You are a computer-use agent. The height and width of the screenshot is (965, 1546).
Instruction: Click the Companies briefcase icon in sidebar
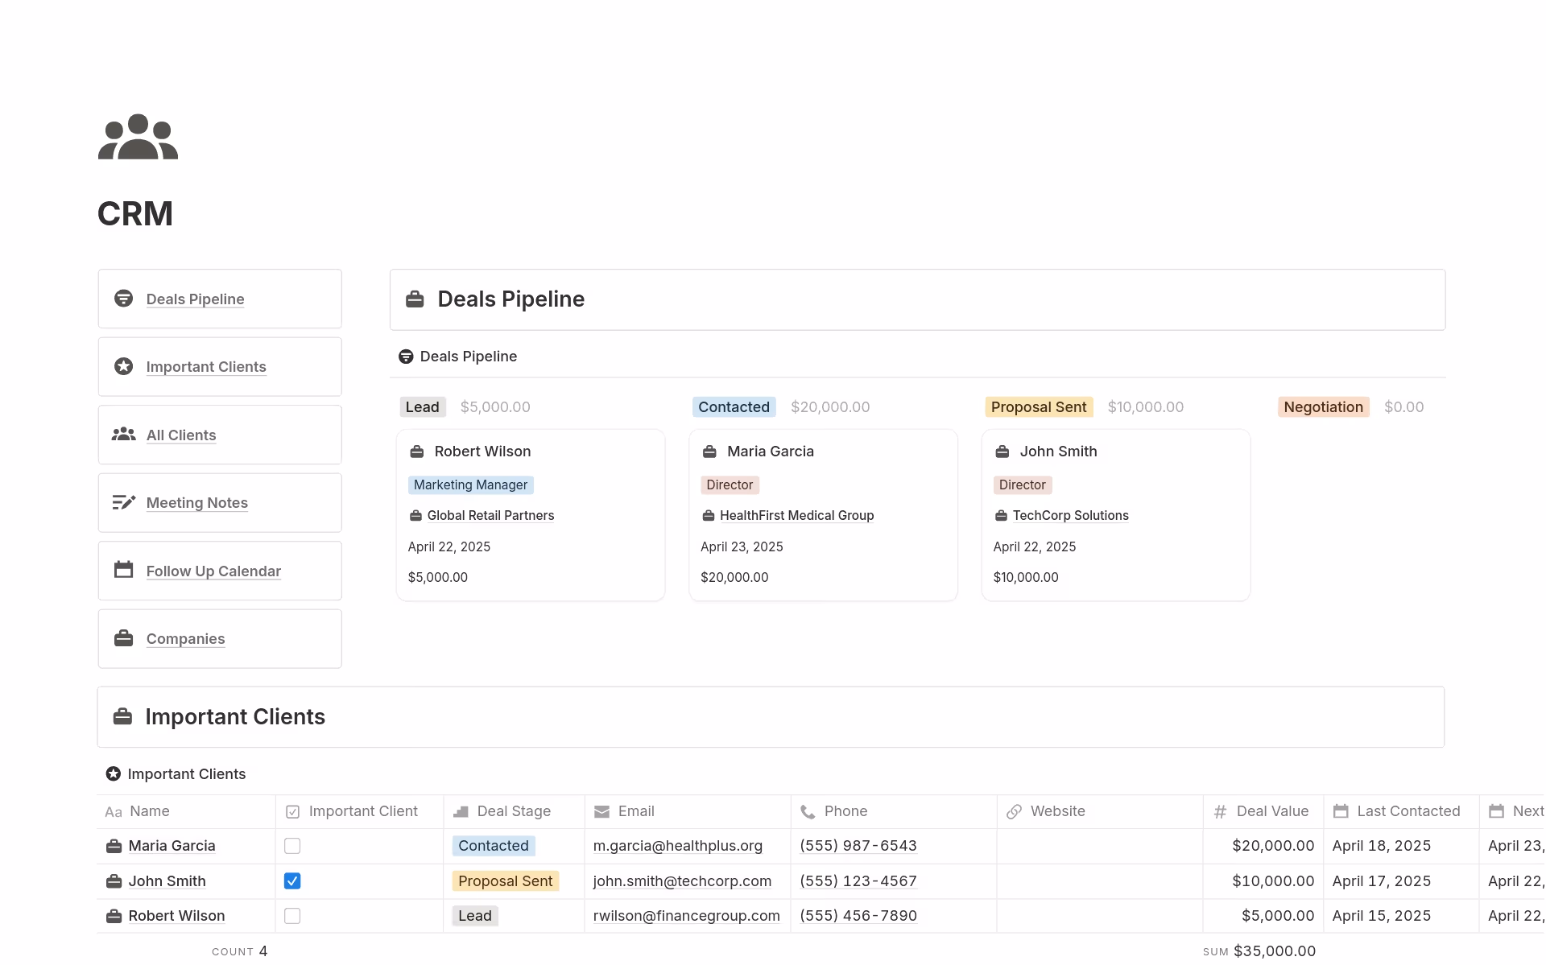click(x=123, y=638)
